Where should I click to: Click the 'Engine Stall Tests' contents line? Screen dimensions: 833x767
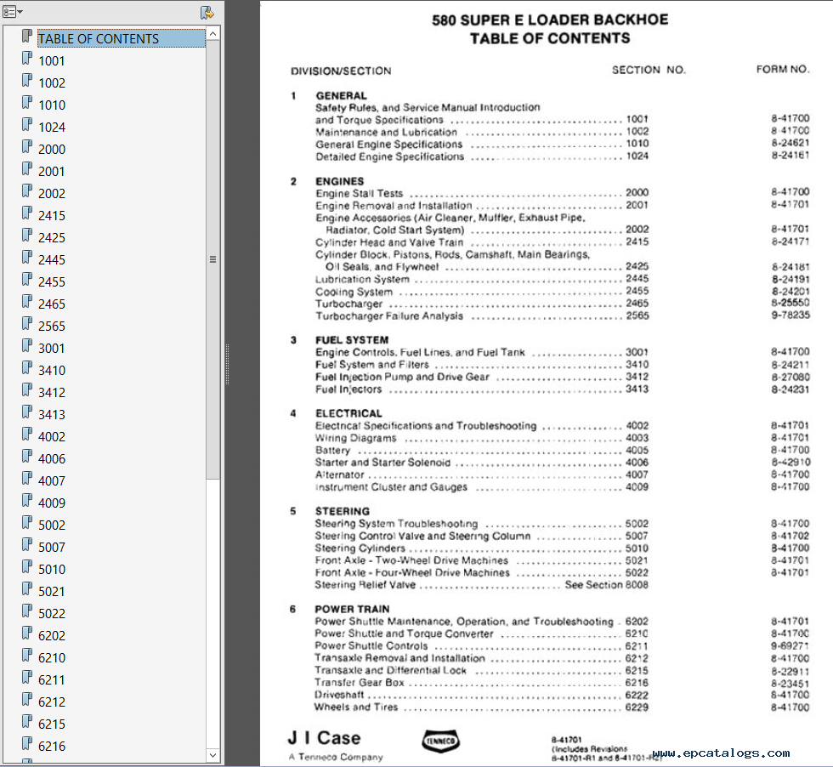[482, 193]
